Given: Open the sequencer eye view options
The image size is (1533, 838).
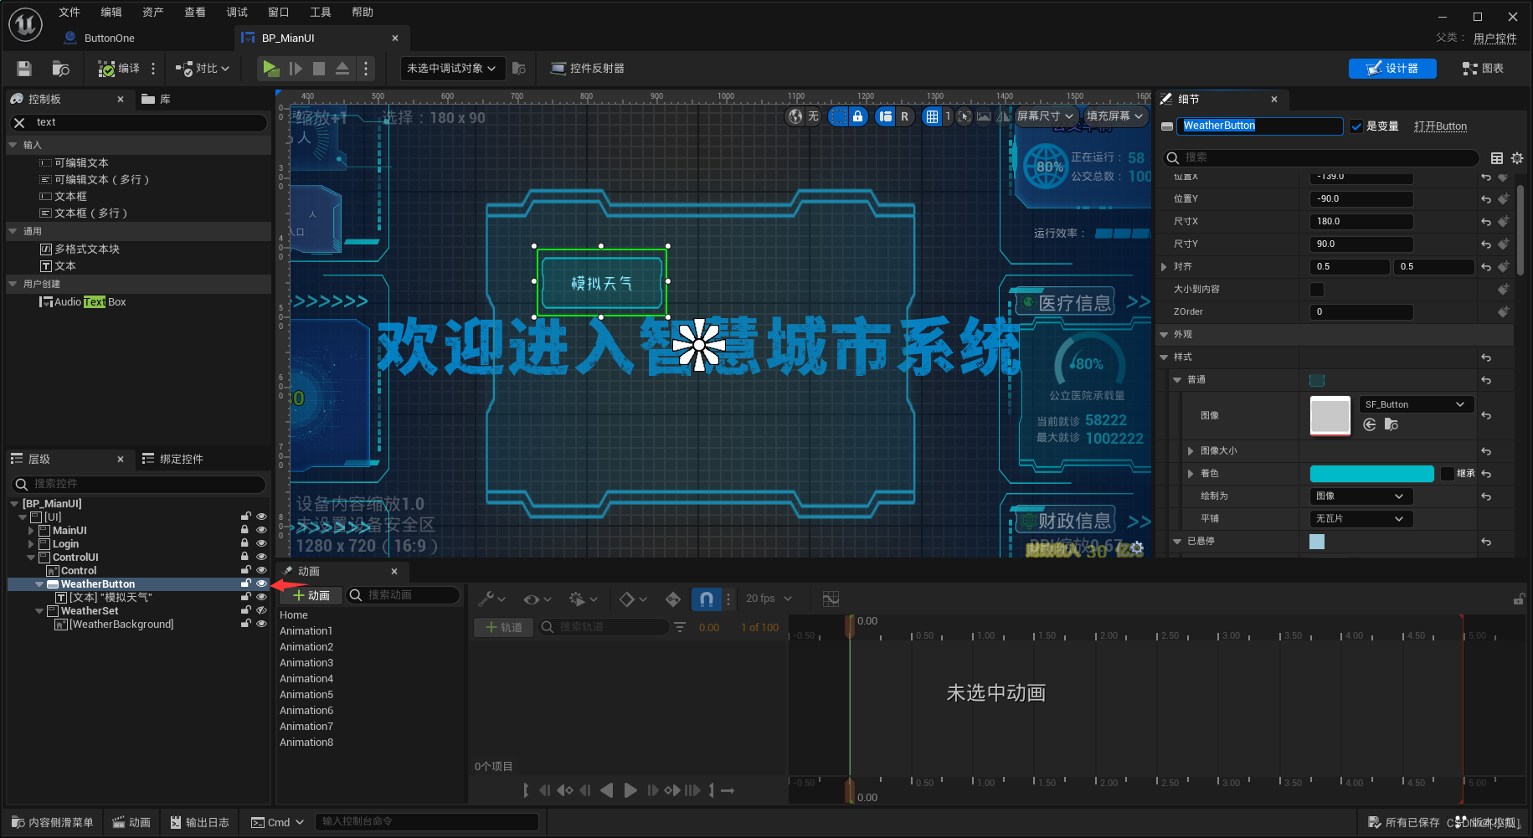Looking at the screenshot, I should pyautogui.click(x=537, y=599).
